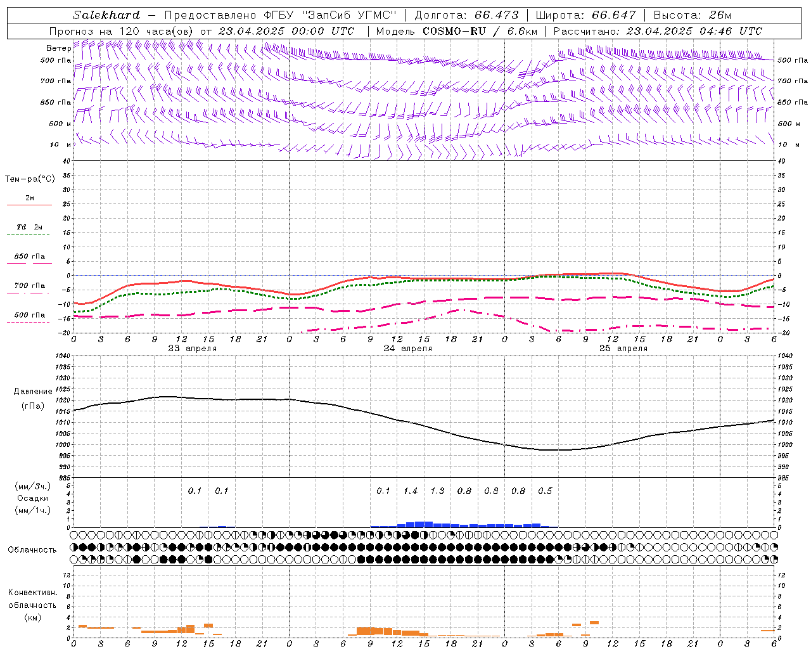
Task: Click the Salekhard station title
Action: coord(106,15)
